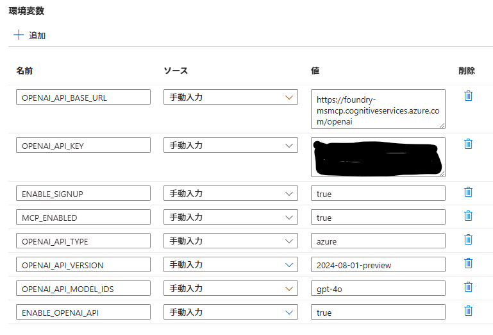Image resolution: width=493 pixels, height=335 pixels.
Task: Expand source dropdown for OPENAI_API_KEY
Action: (230, 146)
